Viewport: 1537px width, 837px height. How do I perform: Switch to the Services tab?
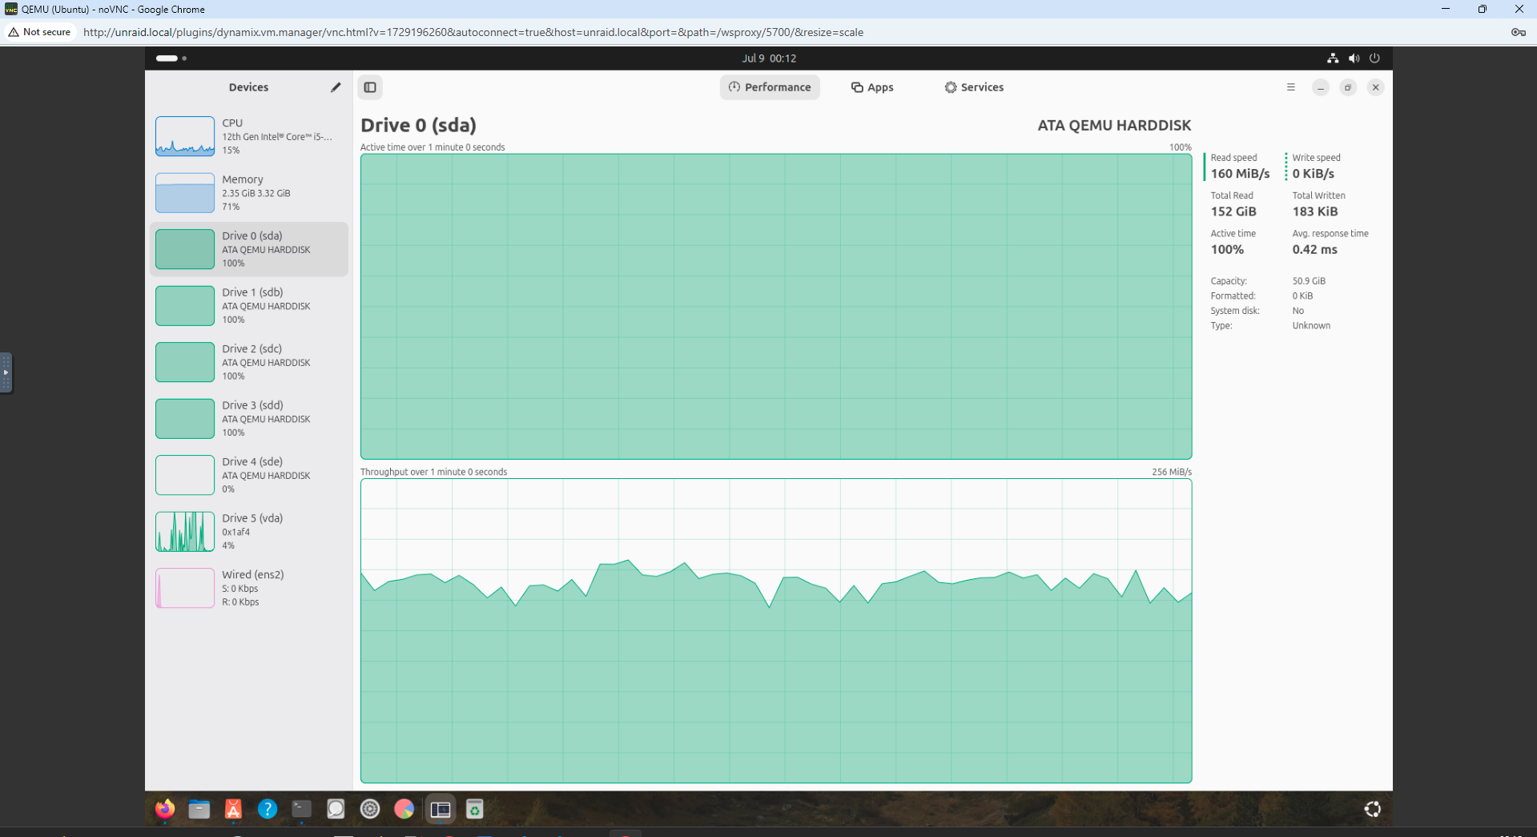point(974,87)
